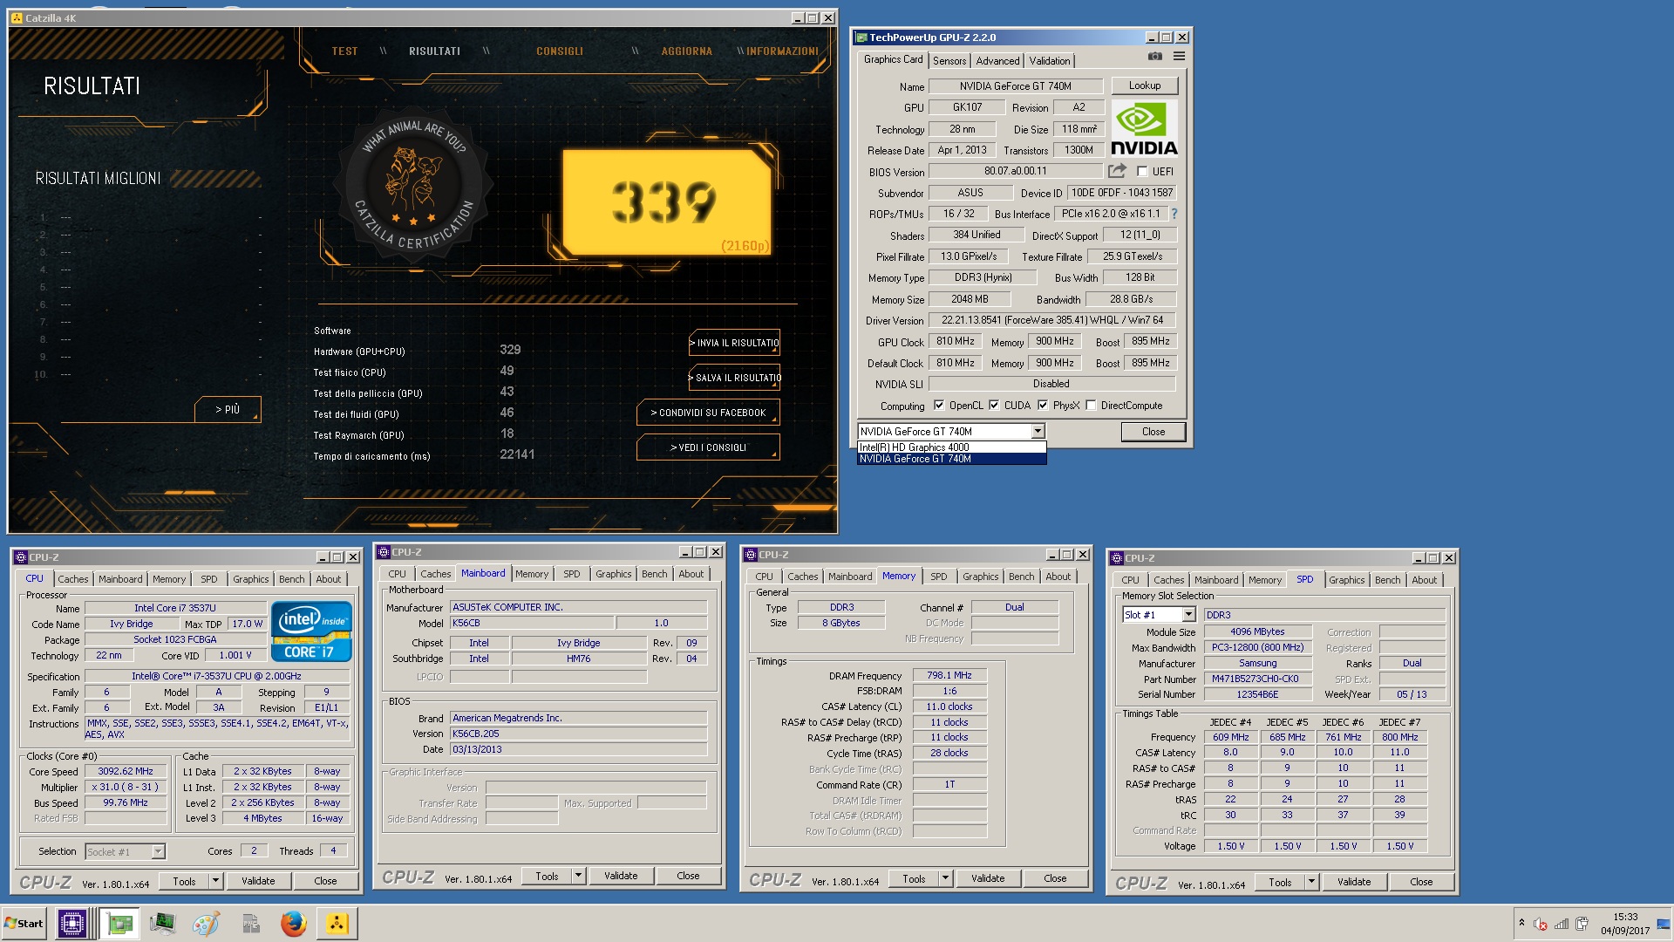Switch to the Advanced tab in GPU-Z
The image size is (1674, 942).
point(997,61)
